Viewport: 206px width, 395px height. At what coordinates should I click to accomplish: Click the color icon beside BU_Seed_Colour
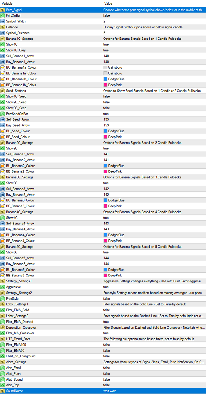pos(3,131)
